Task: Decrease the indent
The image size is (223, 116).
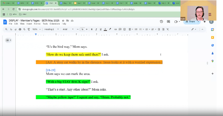Action: click(x=159, y=29)
